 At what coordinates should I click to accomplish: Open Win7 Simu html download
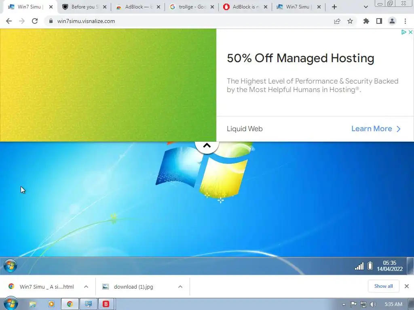coord(43,287)
